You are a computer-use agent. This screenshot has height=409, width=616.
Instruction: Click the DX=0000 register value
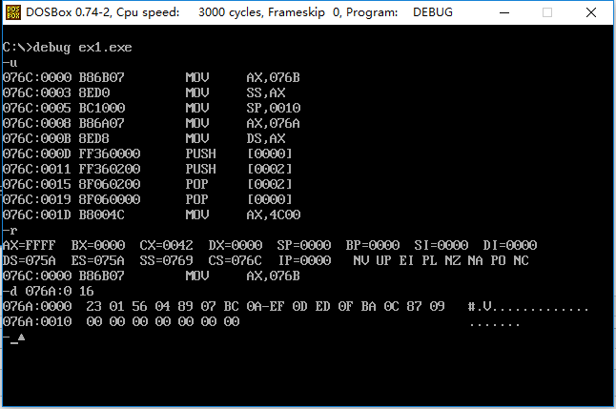[236, 246]
